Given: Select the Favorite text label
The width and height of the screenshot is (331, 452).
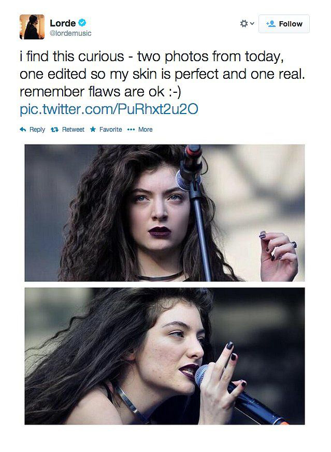Looking at the screenshot, I should 111,130.
